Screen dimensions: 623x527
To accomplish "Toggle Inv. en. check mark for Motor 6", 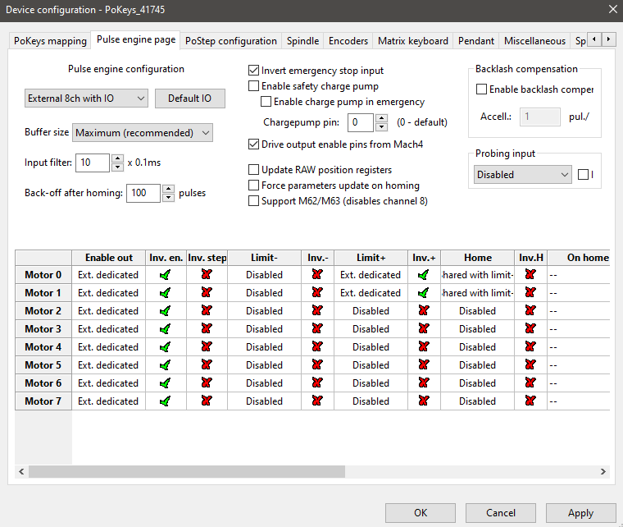I will (166, 383).
